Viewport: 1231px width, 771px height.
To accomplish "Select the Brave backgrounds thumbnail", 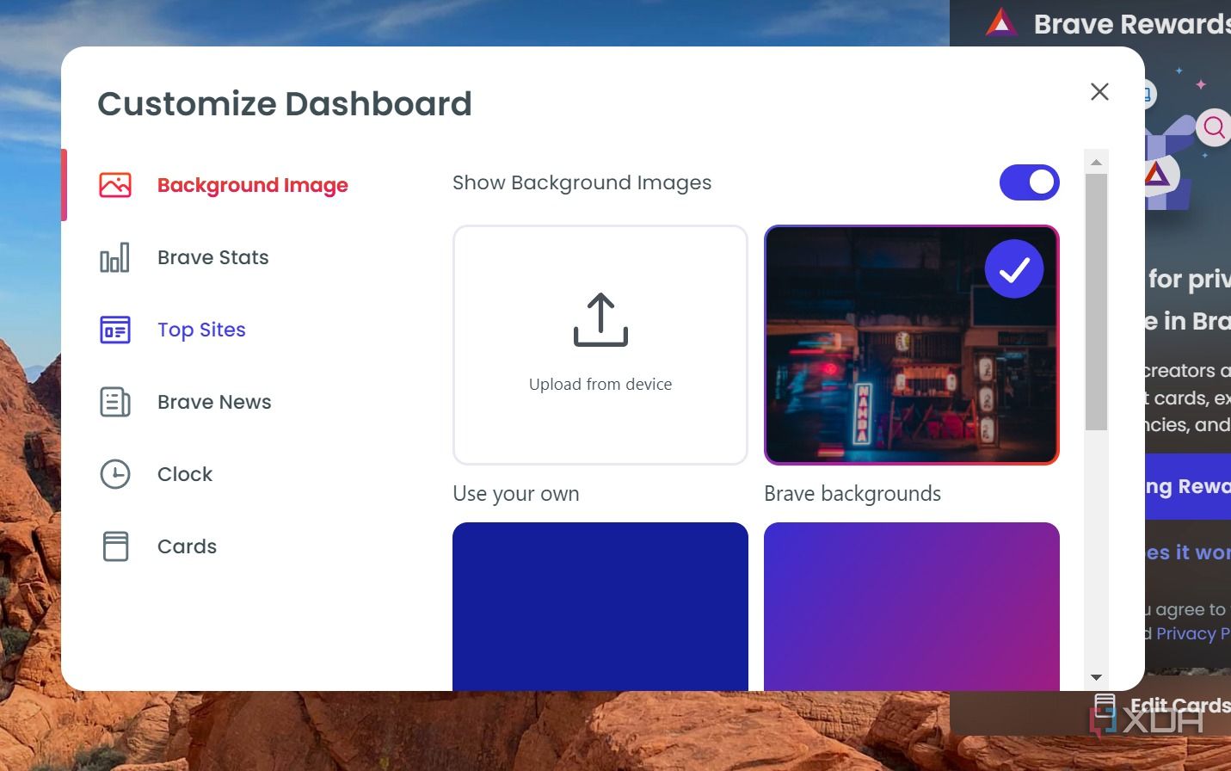I will [x=912, y=345].
